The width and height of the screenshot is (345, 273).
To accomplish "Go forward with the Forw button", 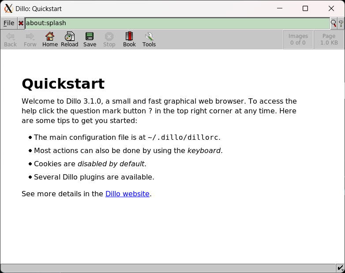I will (30, 40).
